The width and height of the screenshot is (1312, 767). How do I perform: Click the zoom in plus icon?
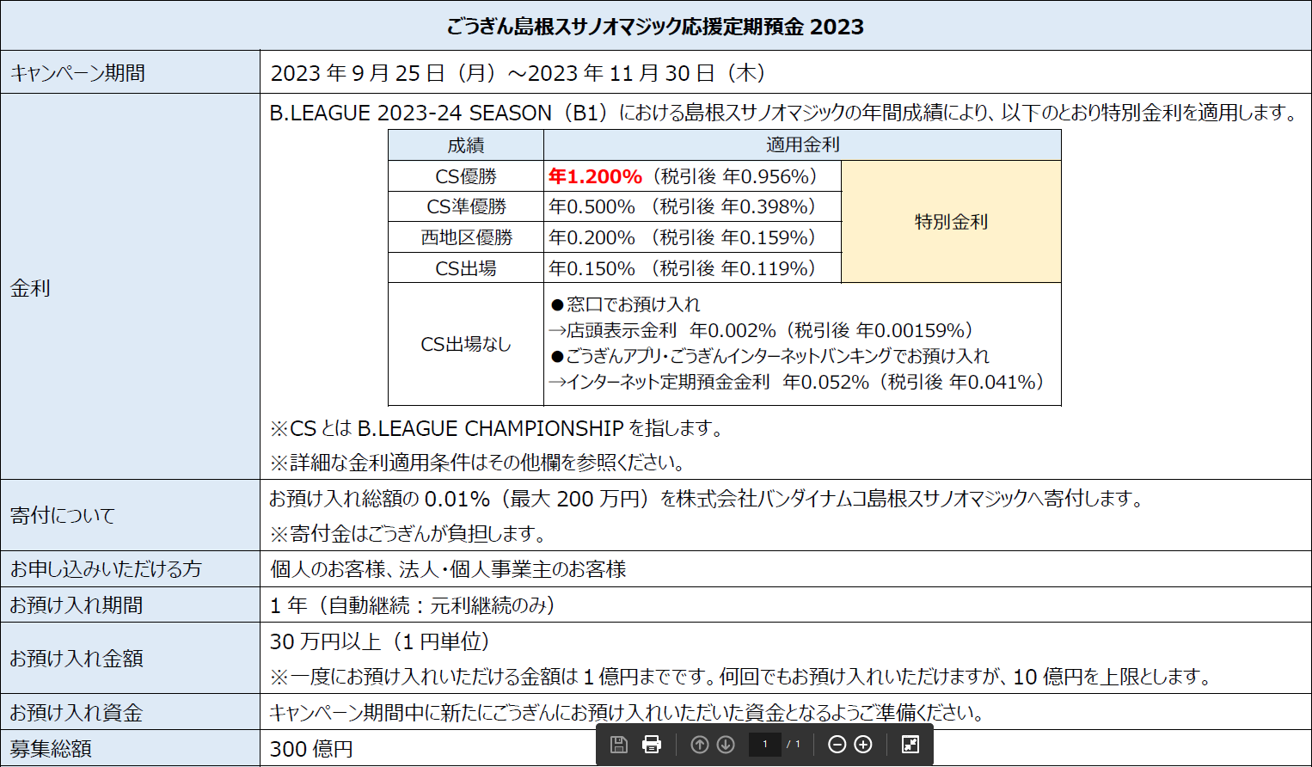[863, 745]
